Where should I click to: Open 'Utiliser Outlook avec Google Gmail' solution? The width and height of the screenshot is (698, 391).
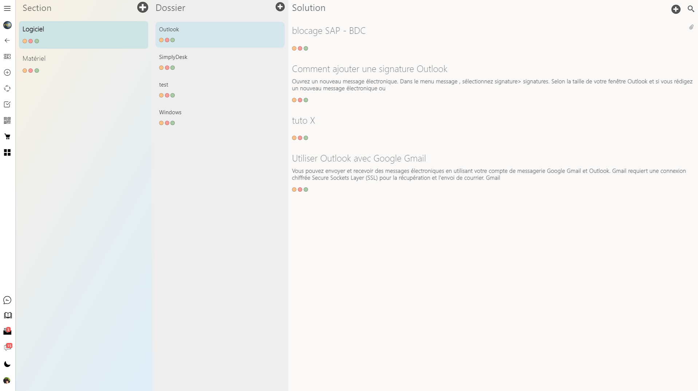[x=359, y=159]
